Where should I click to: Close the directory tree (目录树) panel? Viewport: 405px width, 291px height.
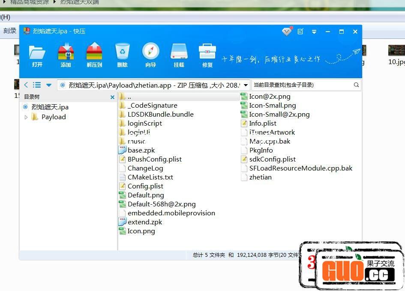(112, 97)
